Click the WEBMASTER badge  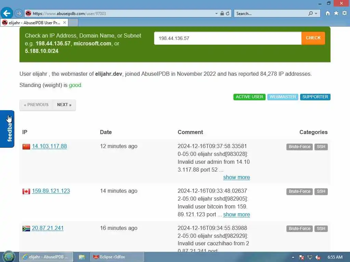[x=283, y=97]
